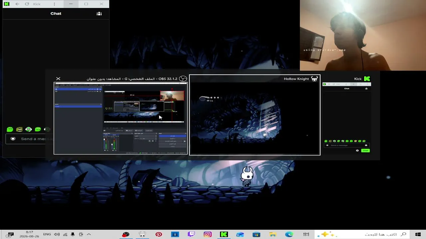Screen dimensions: 426x239
Task: Open the Windows Start menu
Action: 418,234
